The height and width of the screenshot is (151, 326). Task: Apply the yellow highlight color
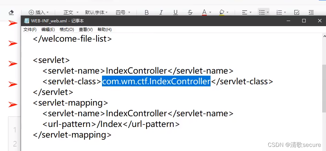pyautogui.click(x=222, y=12)
